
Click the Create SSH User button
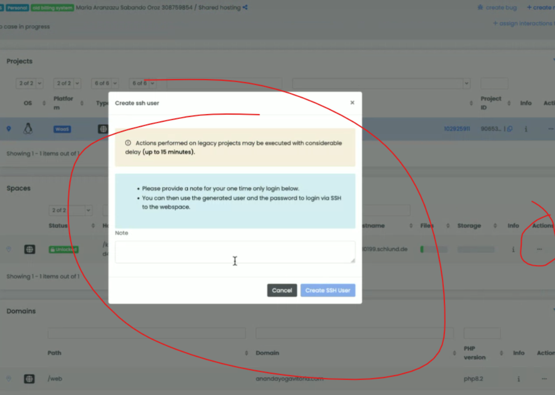tap(328, 290)
